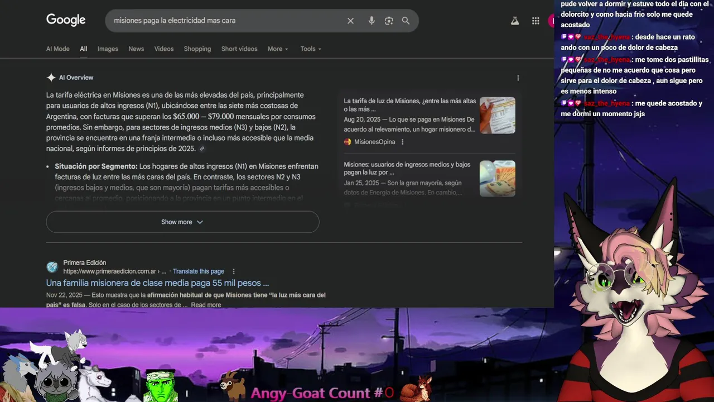Screen dimensions: 714x402
Task: Click Primera Edición site favicon
Action: click(x=52, y=267)
